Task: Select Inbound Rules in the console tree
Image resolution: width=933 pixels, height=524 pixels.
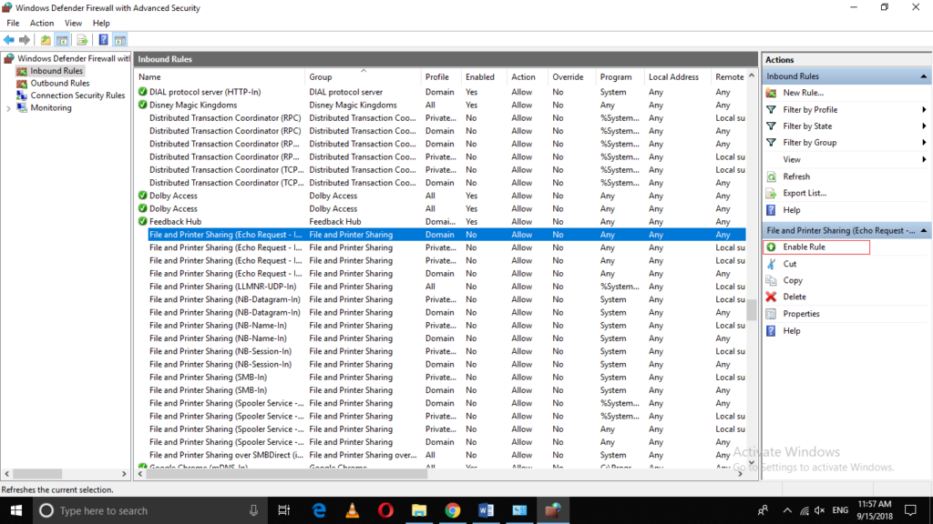Action: (56, 71)
